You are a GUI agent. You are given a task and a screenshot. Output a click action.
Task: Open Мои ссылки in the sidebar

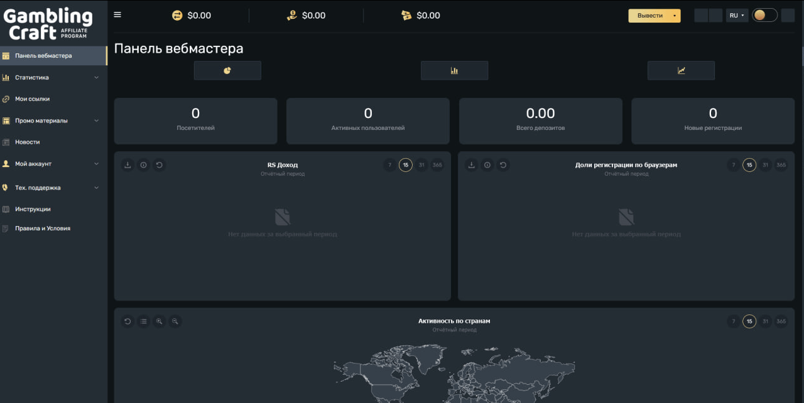[x=33, y=99]
